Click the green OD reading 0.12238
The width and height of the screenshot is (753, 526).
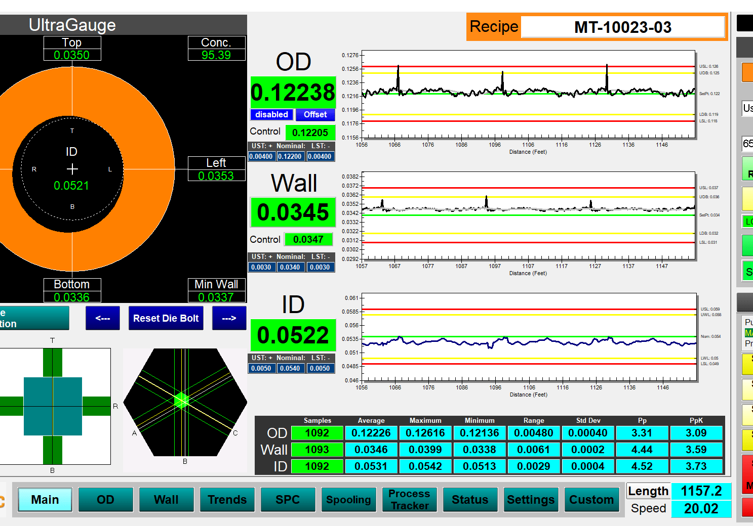[x=293, y=93]
